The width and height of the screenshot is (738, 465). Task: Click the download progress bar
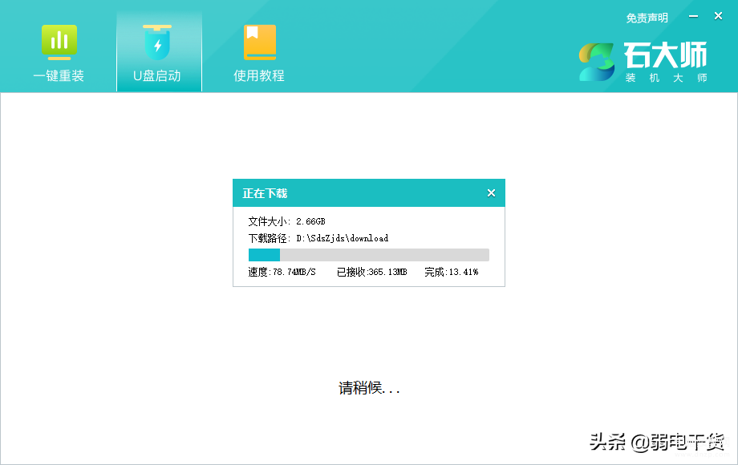(368, 255)
